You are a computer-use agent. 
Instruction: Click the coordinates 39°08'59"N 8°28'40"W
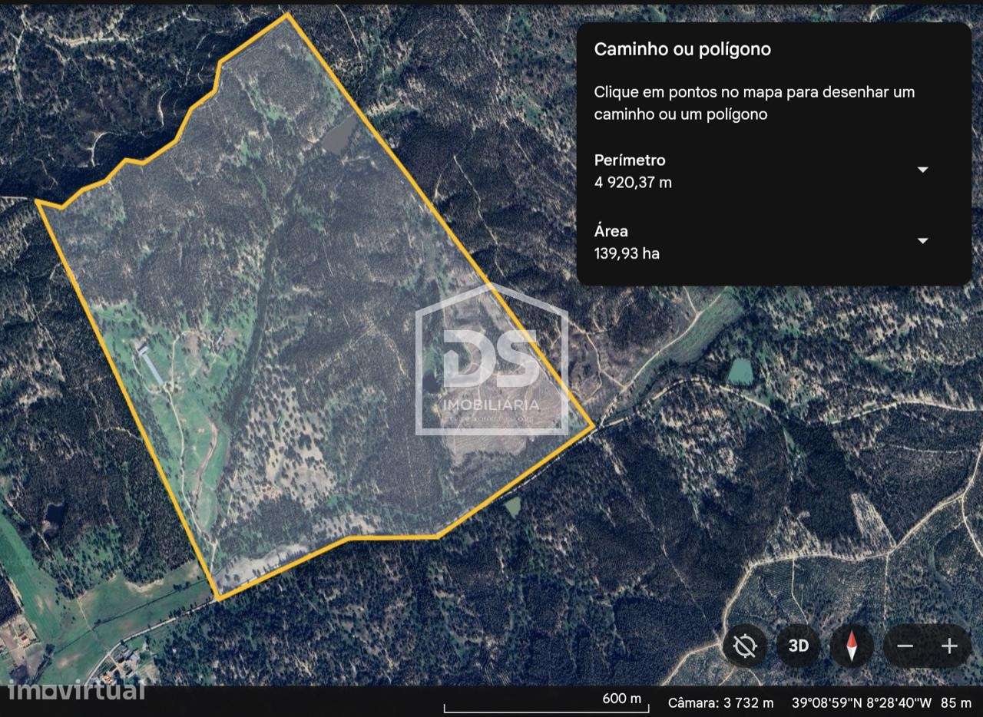(x=862, y=702)
